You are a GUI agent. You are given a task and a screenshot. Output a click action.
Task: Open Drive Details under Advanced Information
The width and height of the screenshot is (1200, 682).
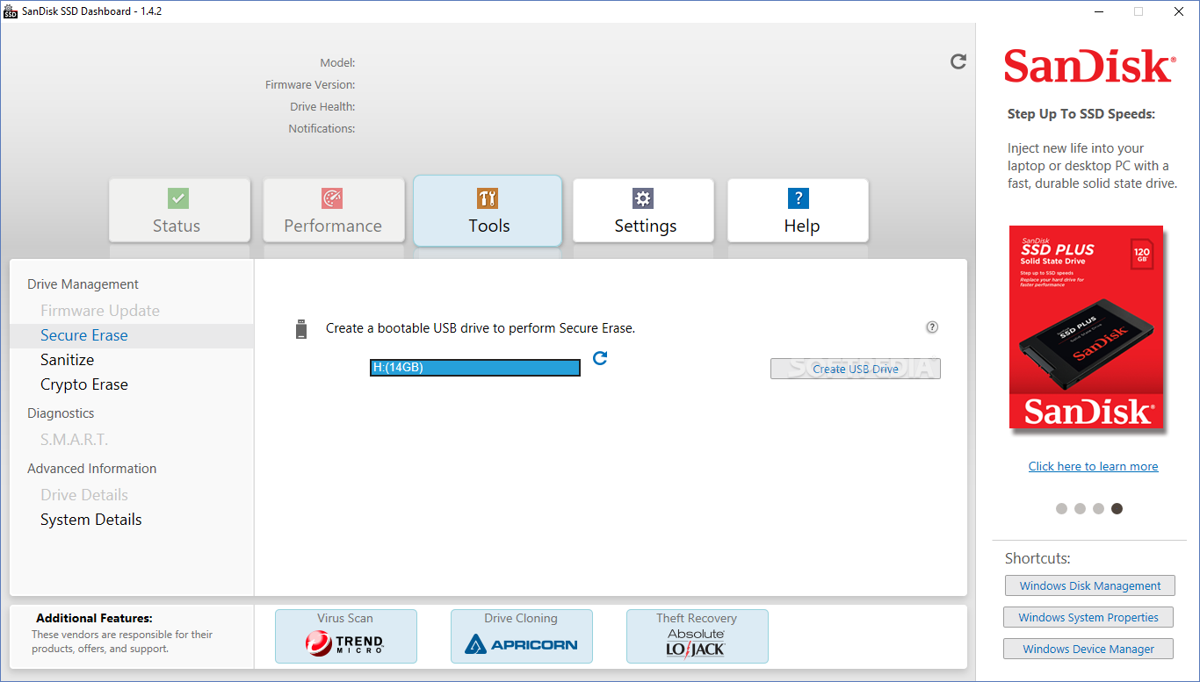84,495
